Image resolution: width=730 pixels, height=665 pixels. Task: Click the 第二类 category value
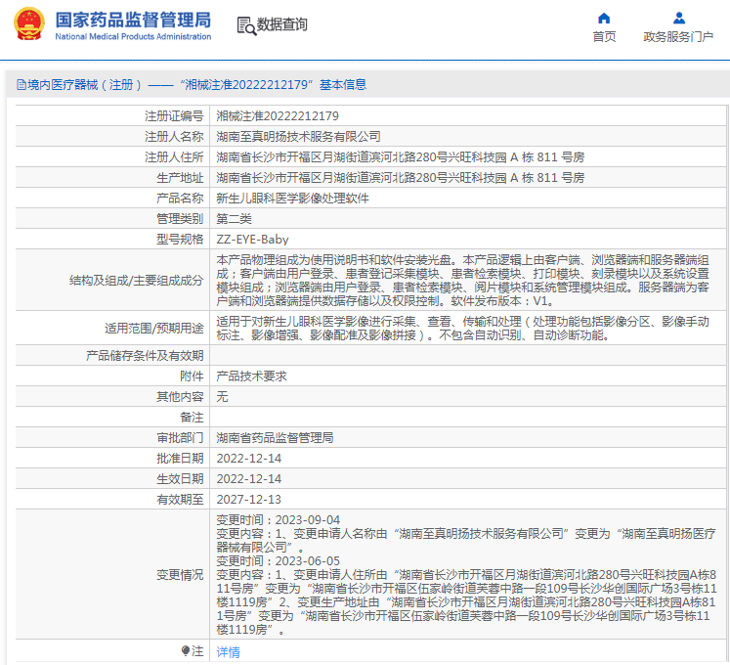(234, 218)
